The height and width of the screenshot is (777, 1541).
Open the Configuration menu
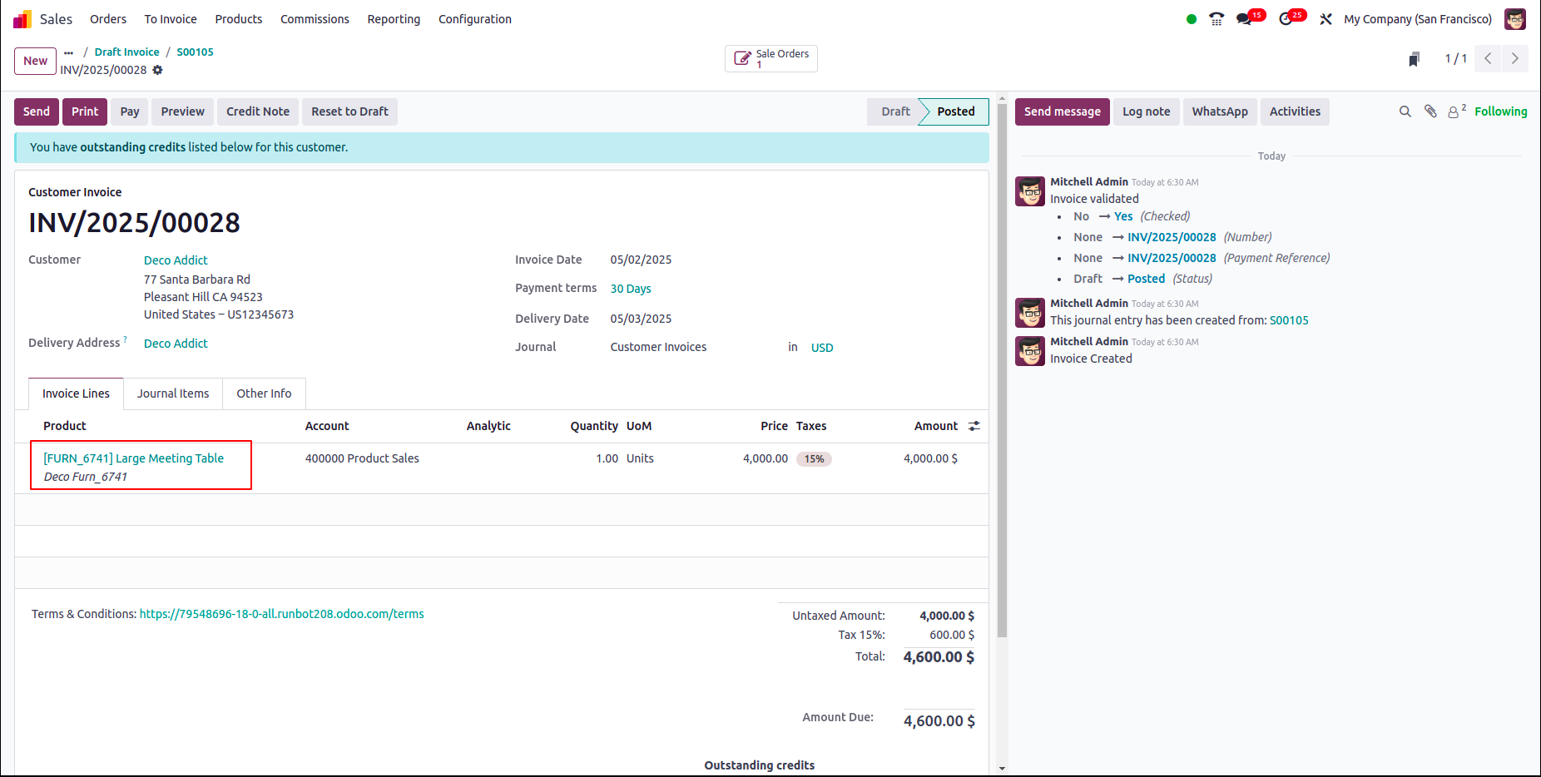(475, 19)
